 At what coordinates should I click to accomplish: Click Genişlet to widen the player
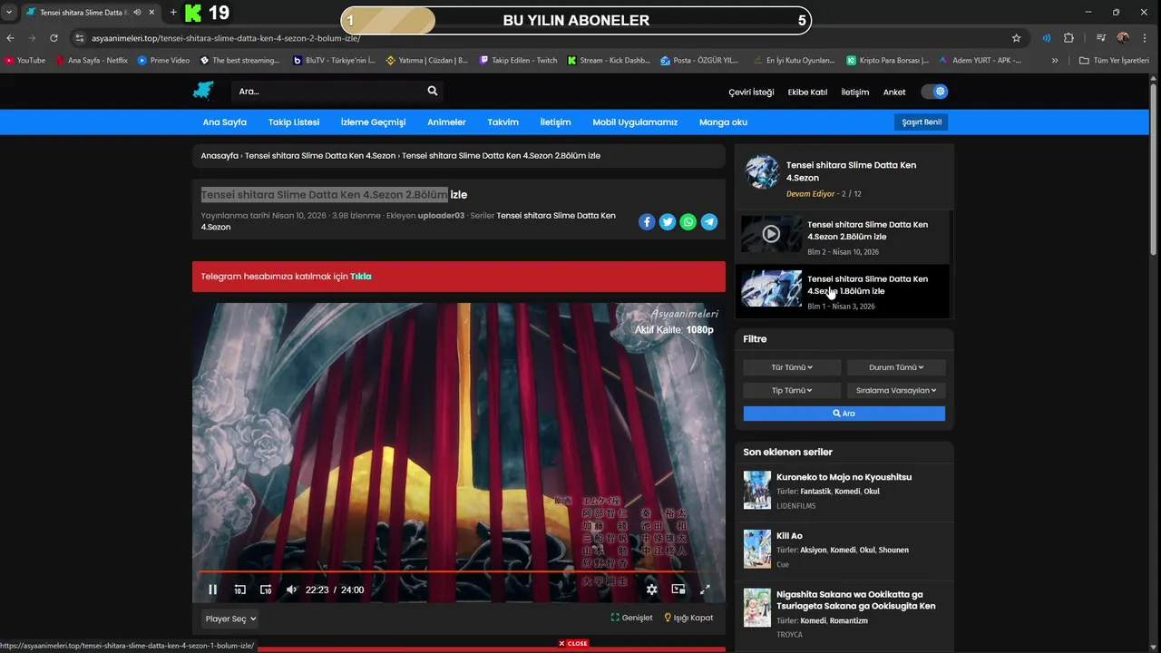tap(631, 618)
